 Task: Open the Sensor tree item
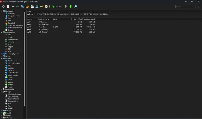click(x=10, y=30)
